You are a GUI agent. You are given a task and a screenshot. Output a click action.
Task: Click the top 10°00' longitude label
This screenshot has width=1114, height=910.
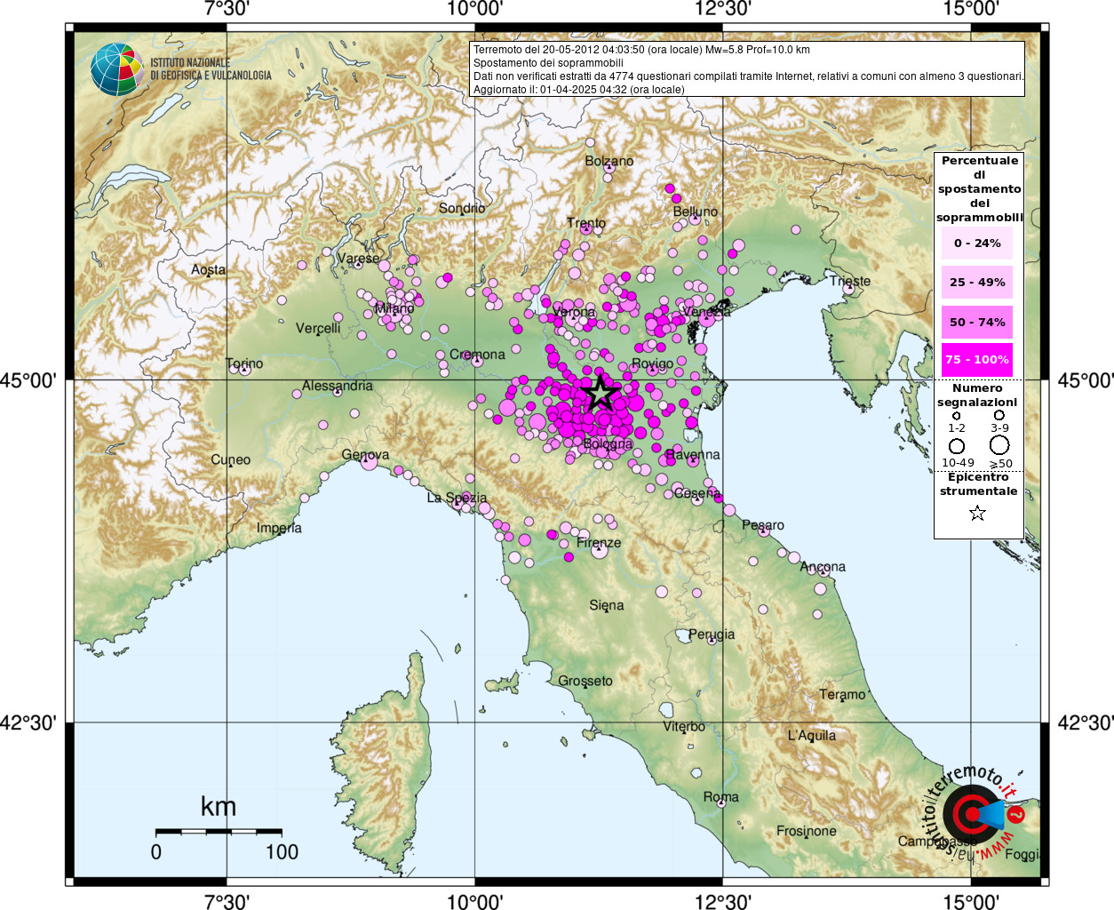(x=474, y=9)
